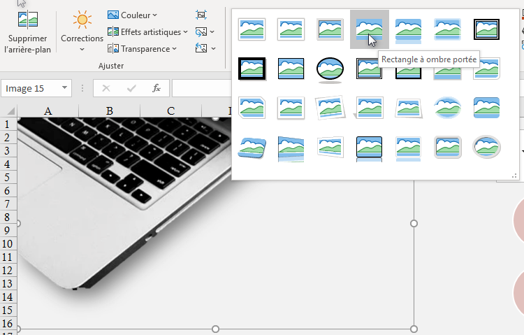Apply the moderate white frame style in third row
The image size is (524, 335).
pyautogui.click(x=291, y=108)
